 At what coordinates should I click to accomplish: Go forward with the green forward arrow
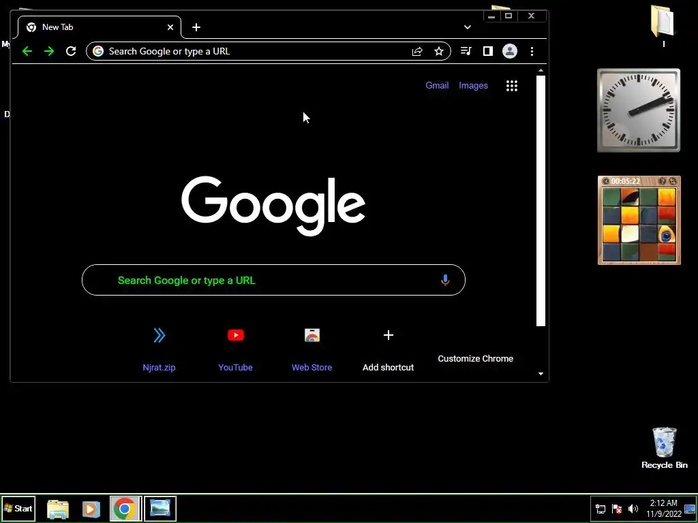click(x=49, y=51)
